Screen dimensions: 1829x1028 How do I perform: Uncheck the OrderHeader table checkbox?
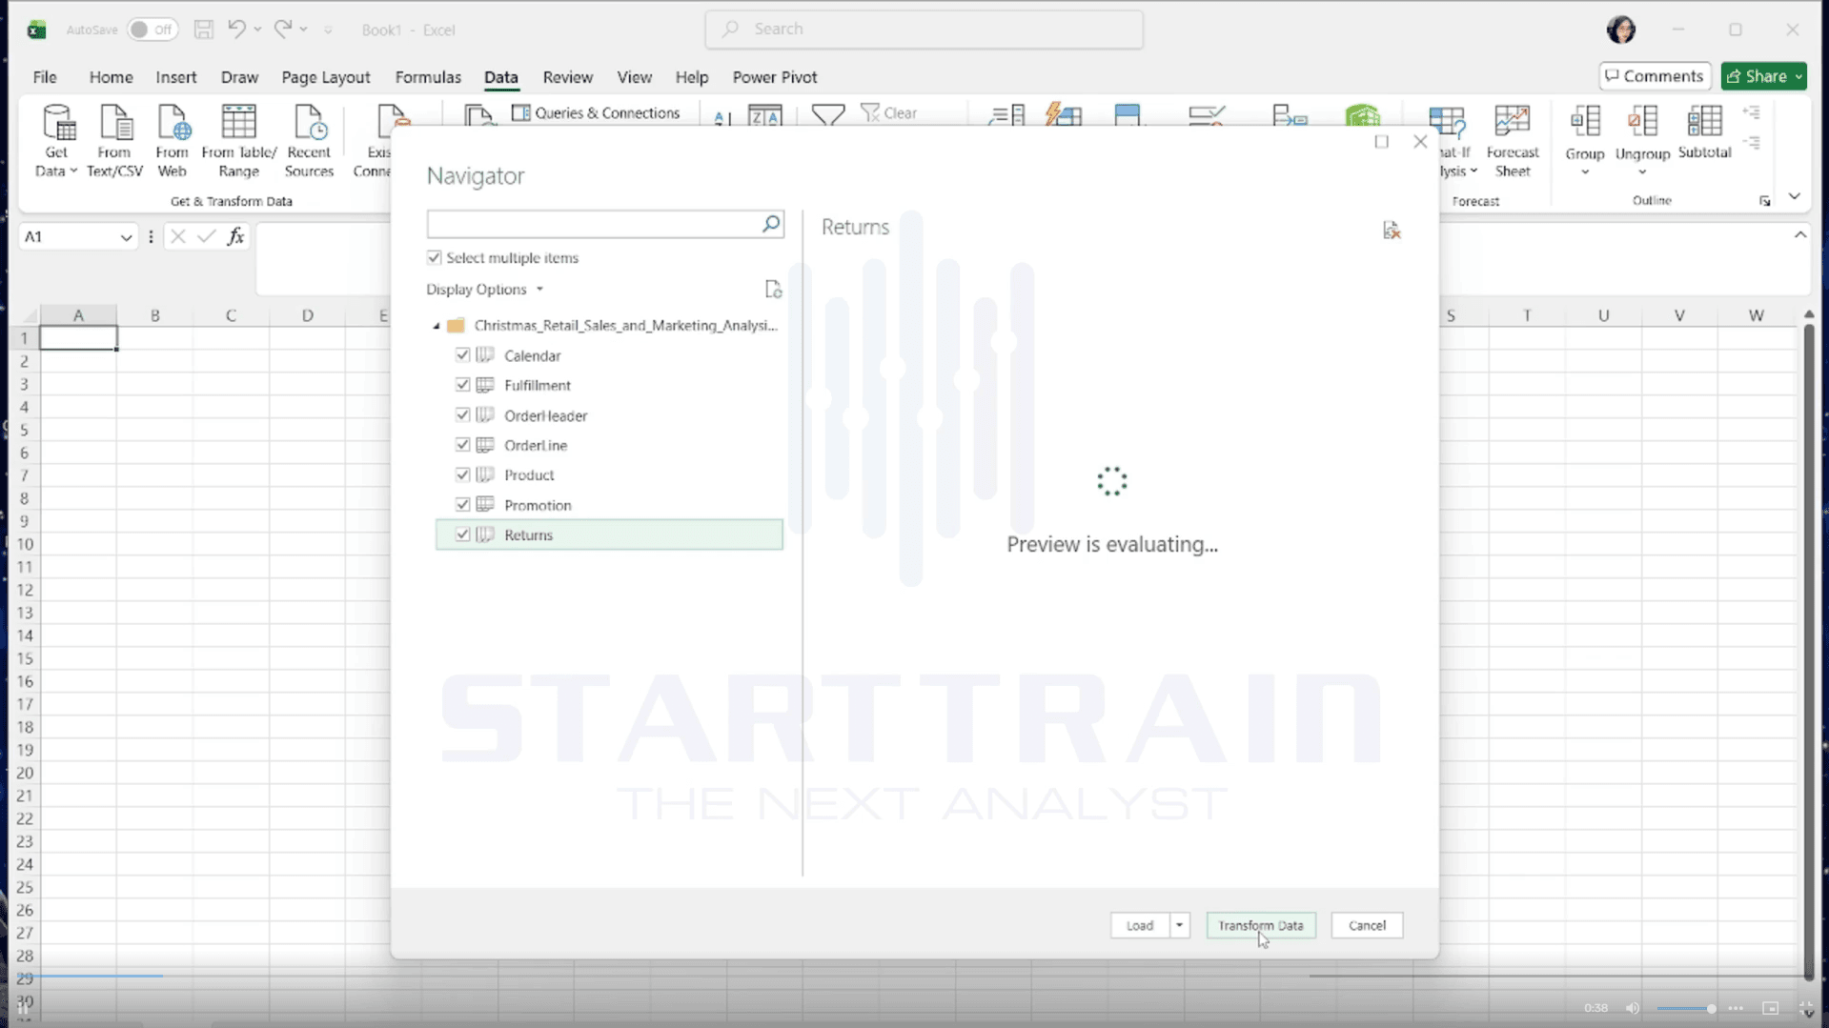tap(462, 415)
